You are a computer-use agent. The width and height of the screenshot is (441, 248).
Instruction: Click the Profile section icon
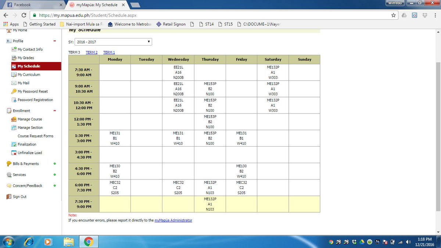coord(9,41)
